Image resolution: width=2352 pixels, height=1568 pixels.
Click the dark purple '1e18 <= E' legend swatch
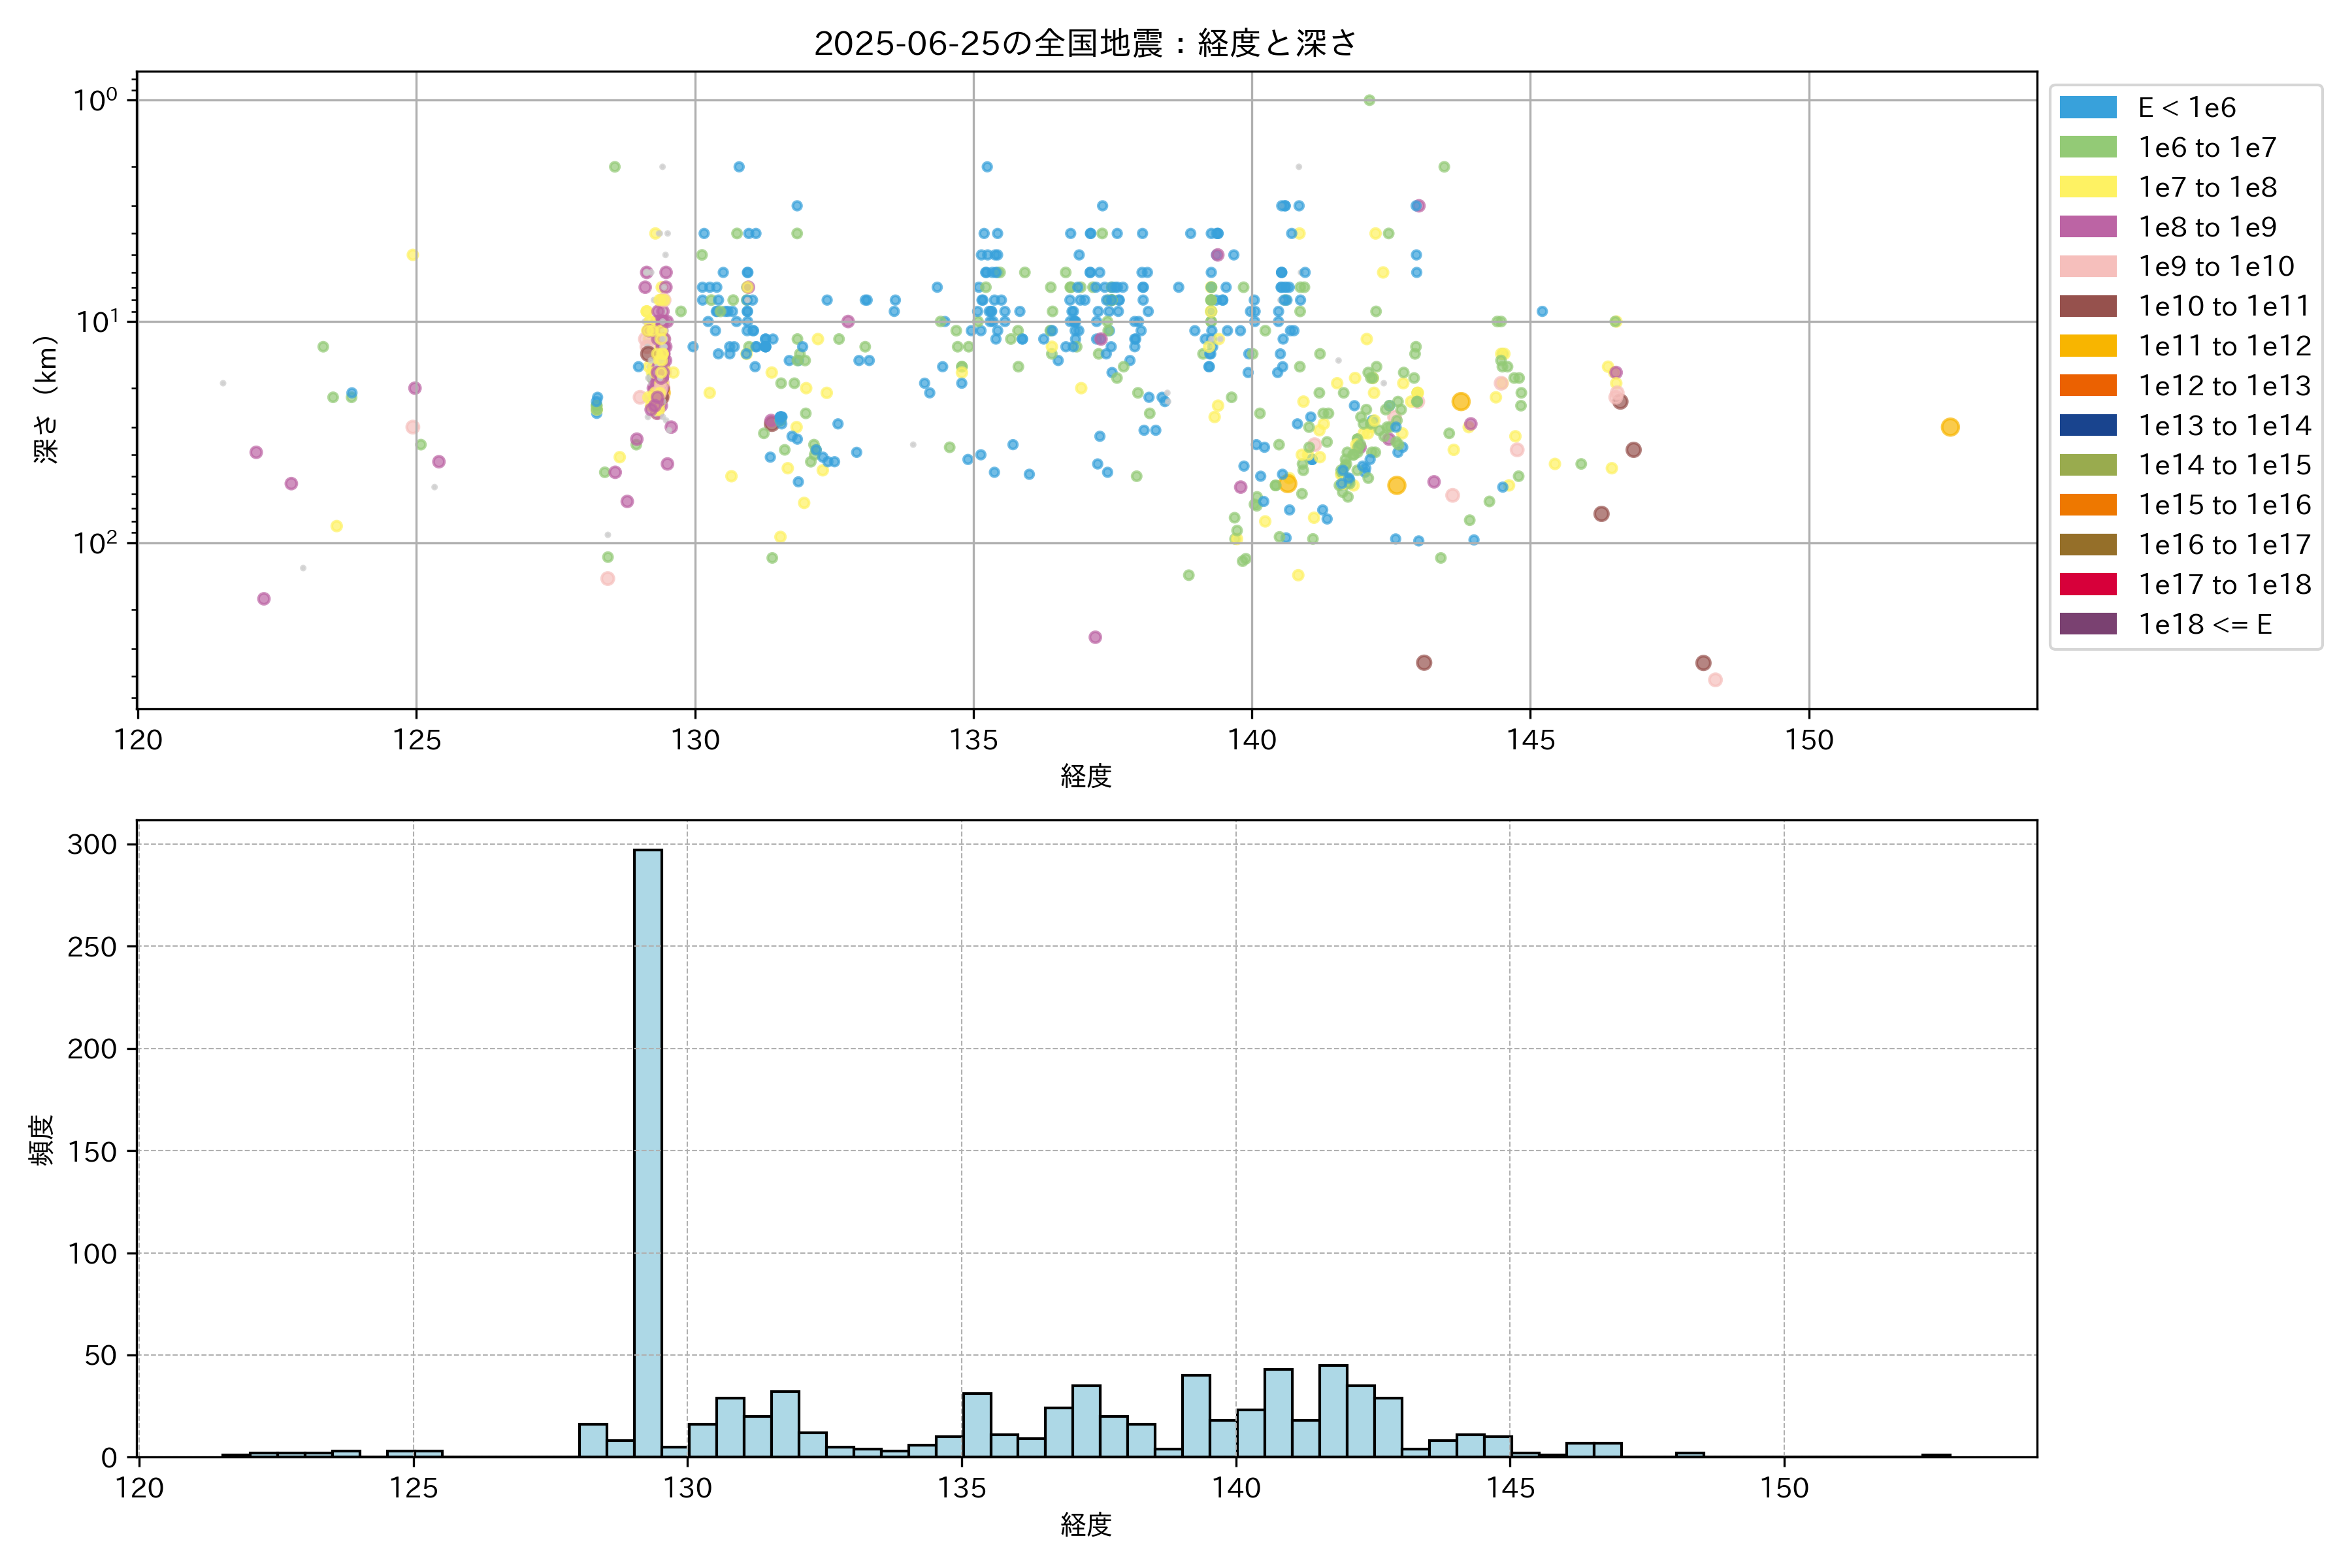[x=2088, y=624]
